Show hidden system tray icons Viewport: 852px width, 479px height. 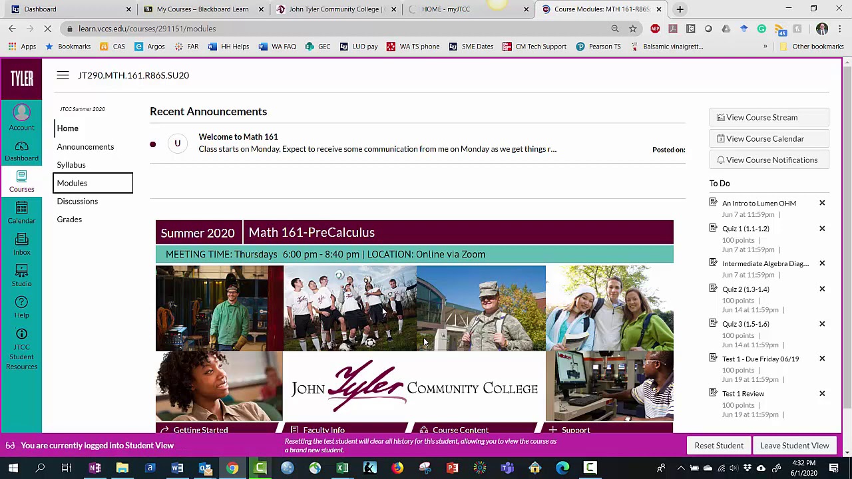point(680,468)
